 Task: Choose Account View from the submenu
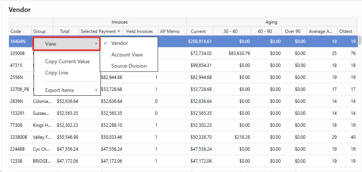click(127, 55)
